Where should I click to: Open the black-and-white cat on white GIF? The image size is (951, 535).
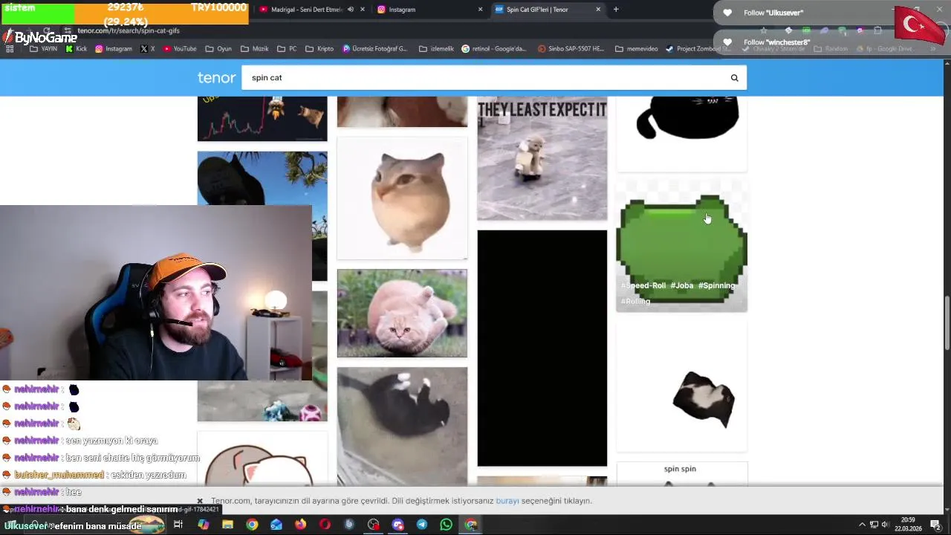click(681, 386)
